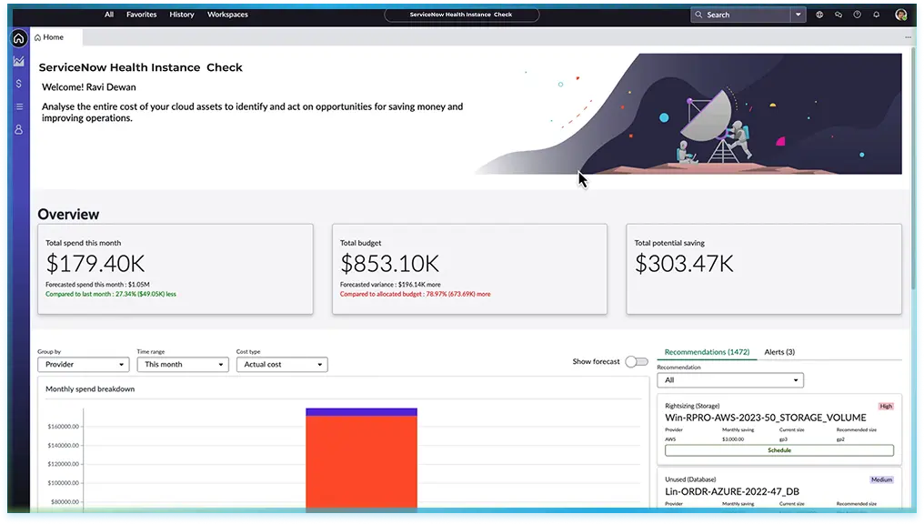Click the Home icon in left sidebar
This screenshot has height=524, width=924.
pos(19,39)
